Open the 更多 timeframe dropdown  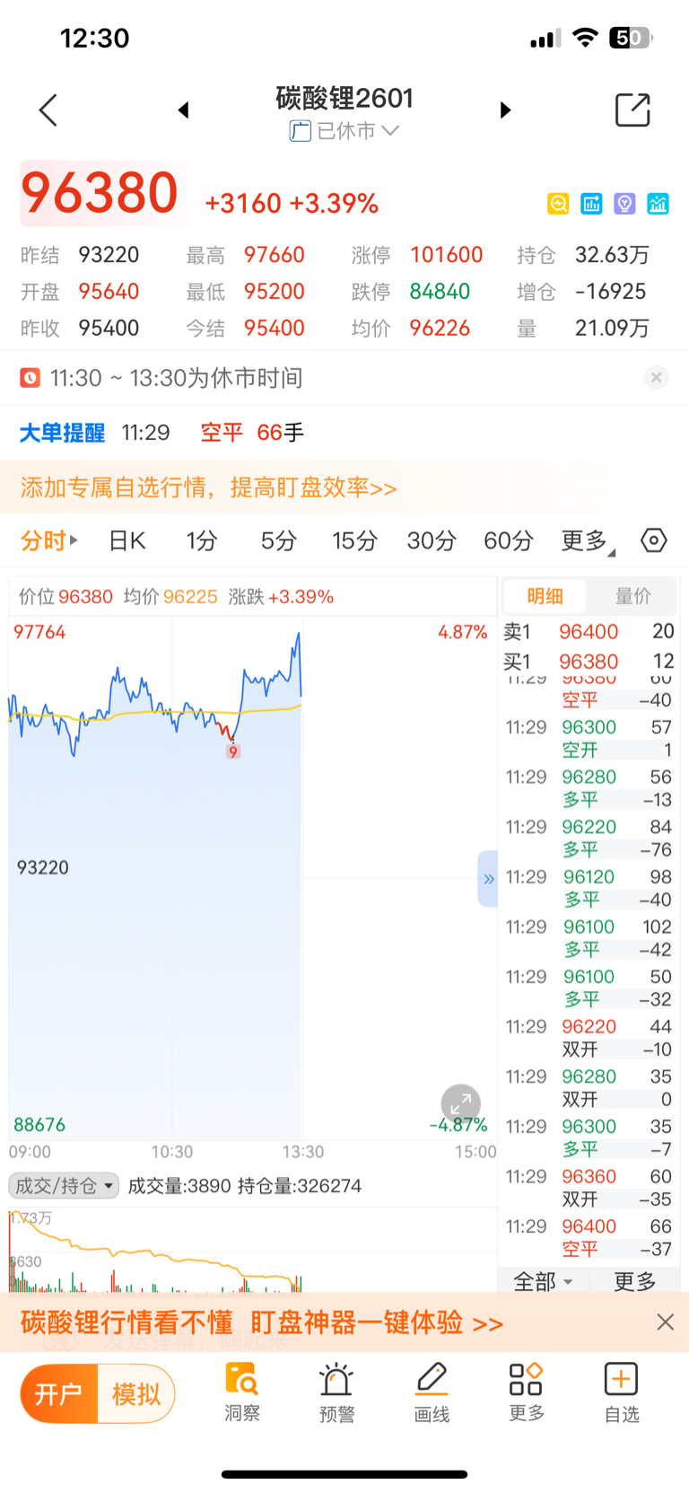pos(589,540)
